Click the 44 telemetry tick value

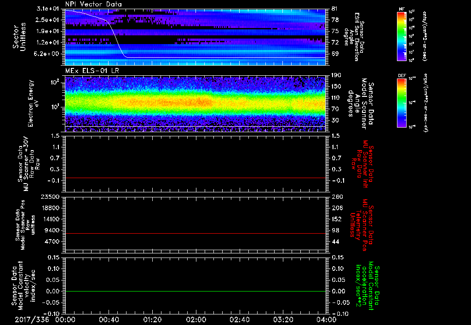click(335, 241)
